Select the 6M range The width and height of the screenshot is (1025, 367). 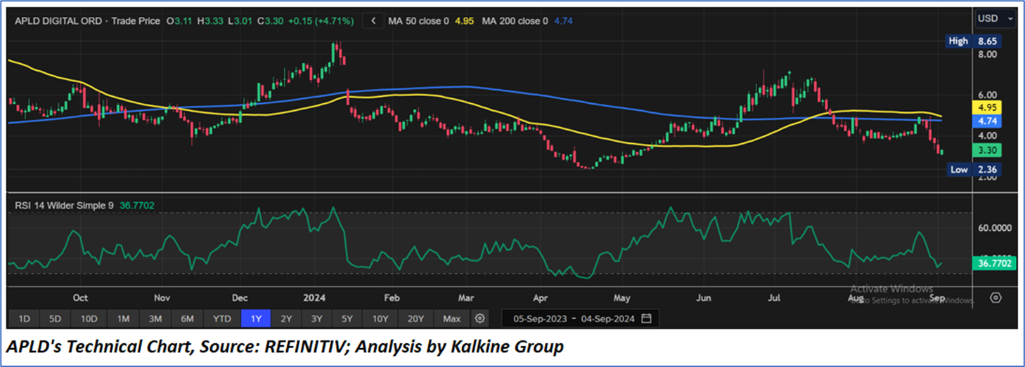tap(187, 319)
